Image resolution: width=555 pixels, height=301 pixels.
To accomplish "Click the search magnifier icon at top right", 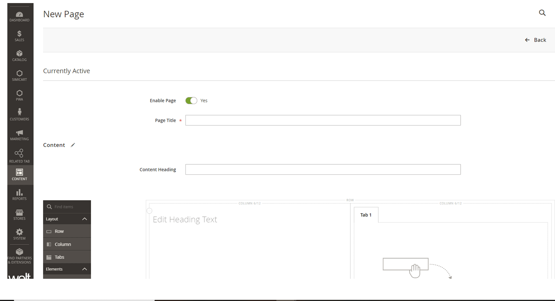I will coord(542,13).
